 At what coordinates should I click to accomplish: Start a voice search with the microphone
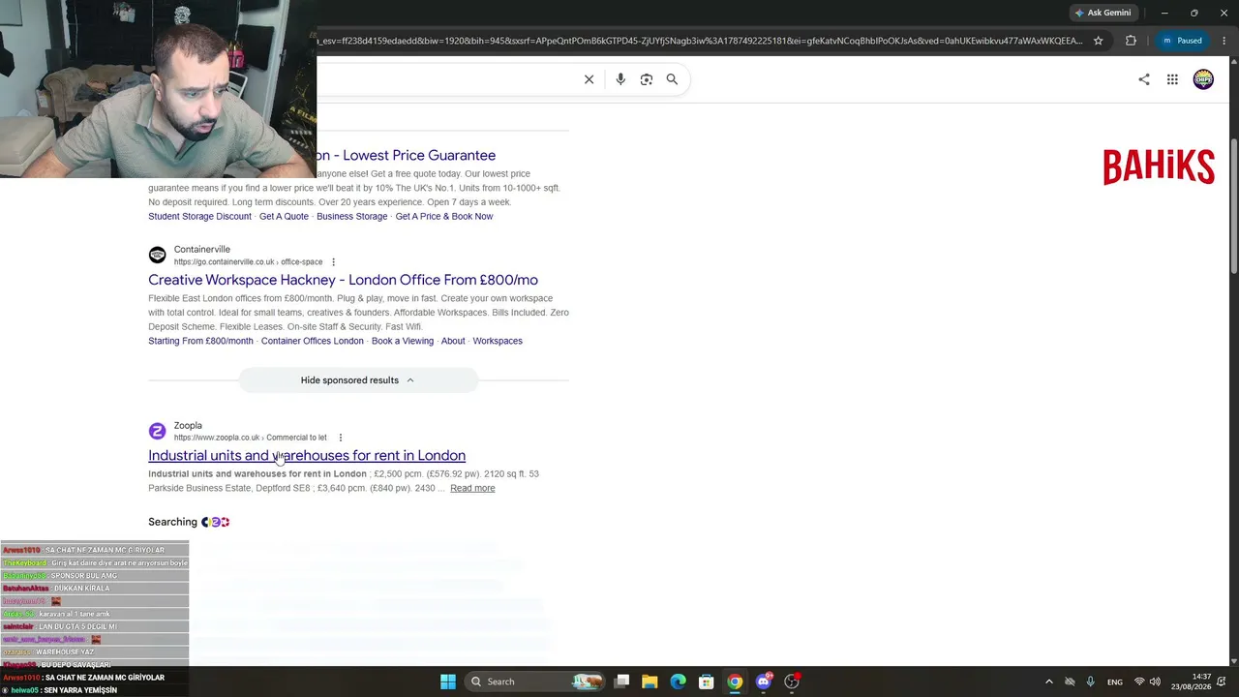pyautogui.click(x=620, y=79)
